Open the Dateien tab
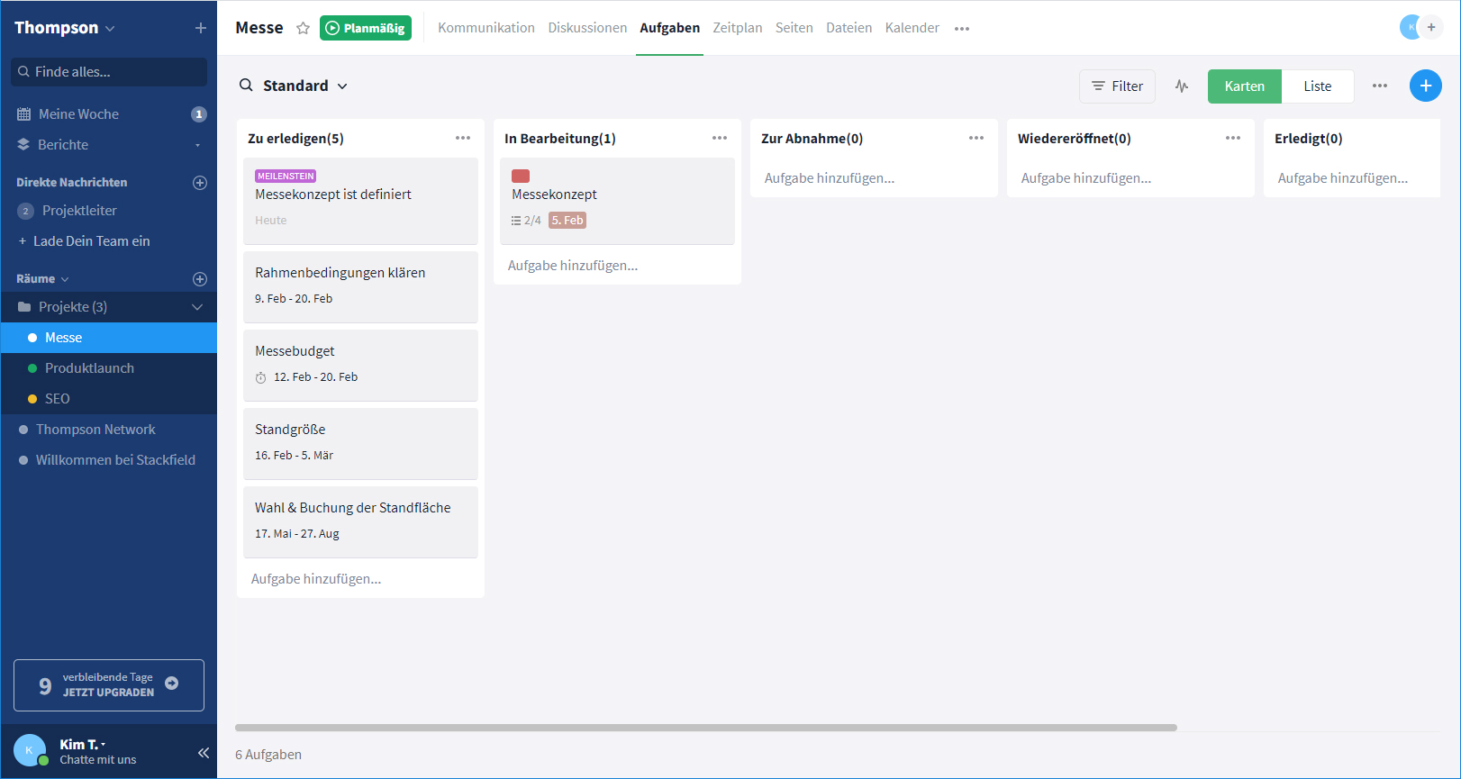1461x779 pixels. (x=849, y=28)
